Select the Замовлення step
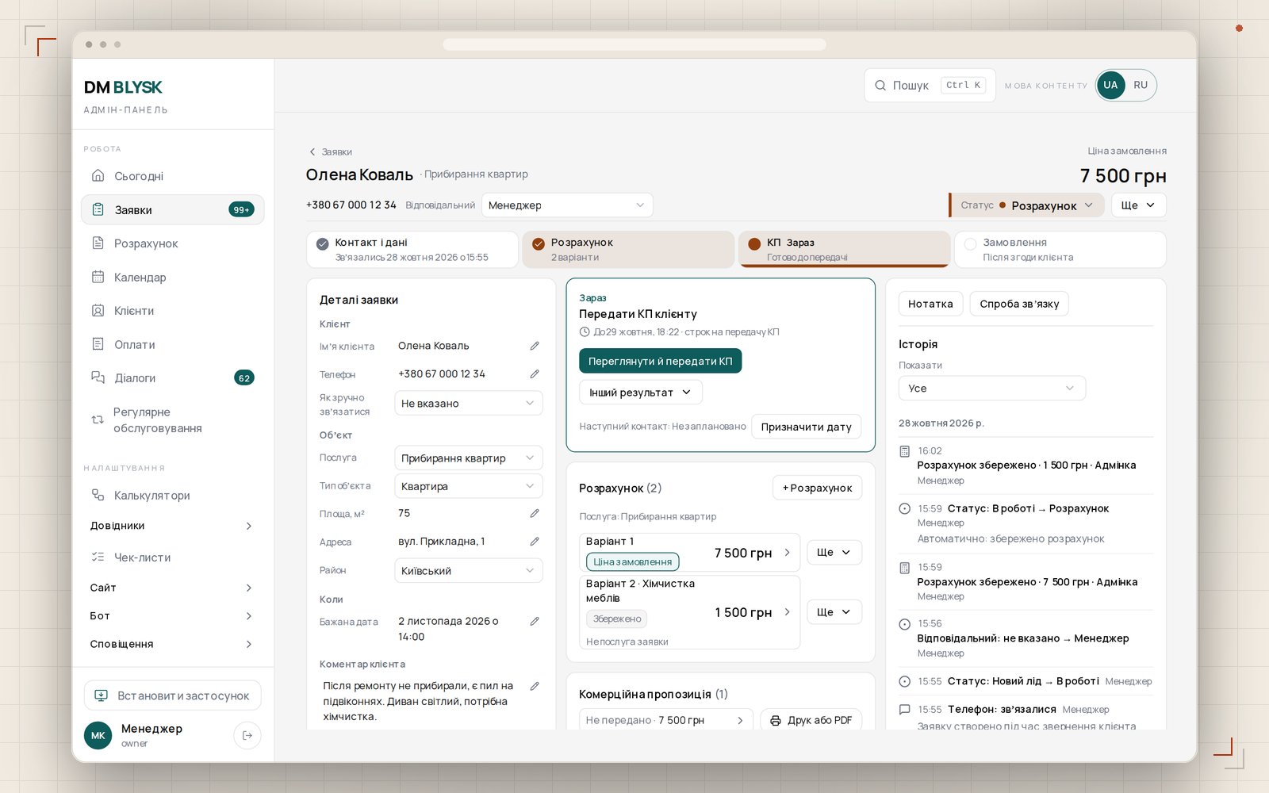The height and width of the screenshot is (793, 1269). (1060, 250)
